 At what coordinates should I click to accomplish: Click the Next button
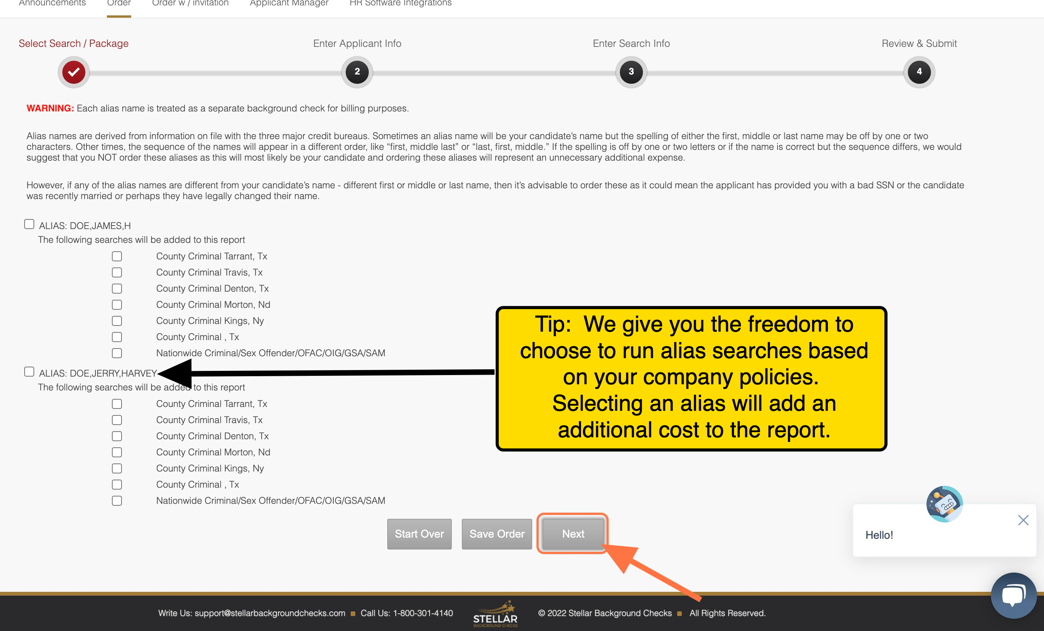[x=573, y=534]
